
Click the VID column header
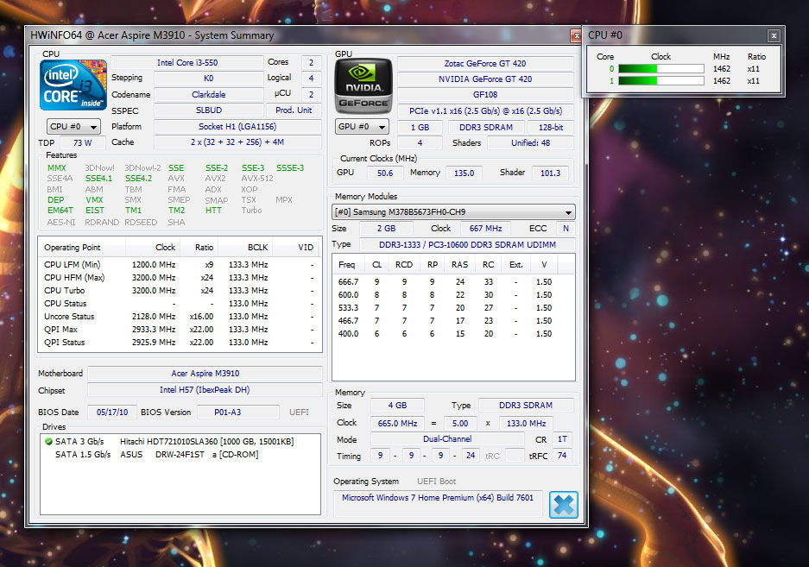click(295, 248)
